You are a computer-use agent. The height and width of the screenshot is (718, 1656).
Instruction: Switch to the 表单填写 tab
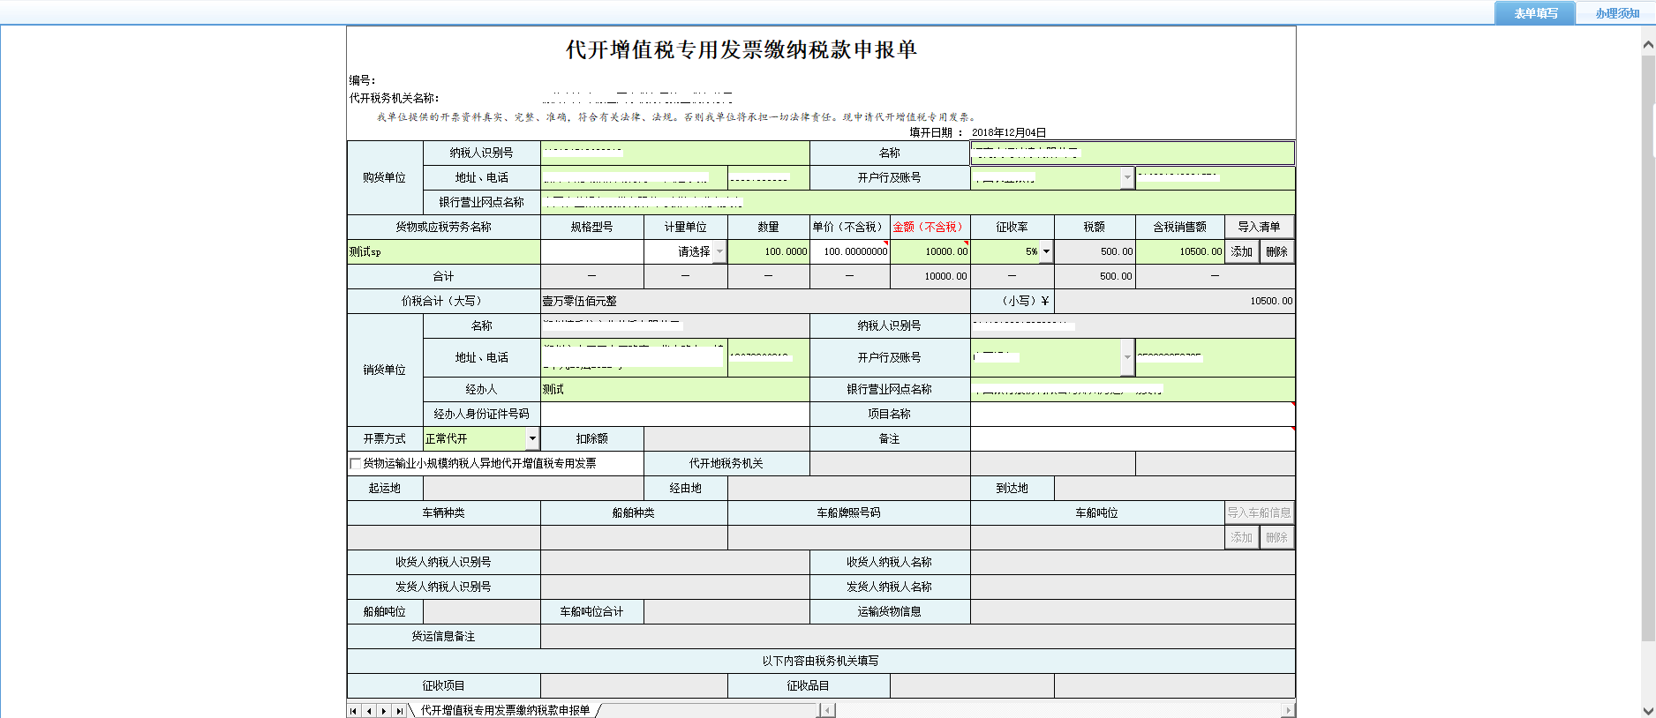pyautogui.click(x=1535, y=13)
